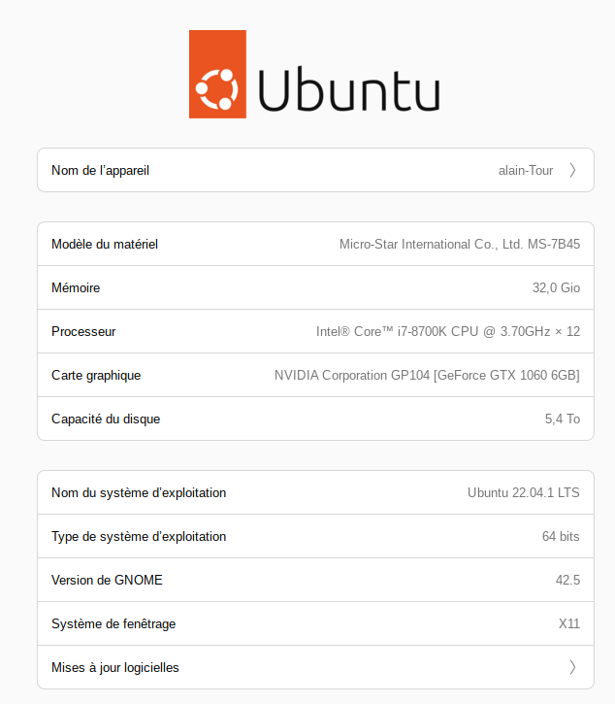Image resolution: width=615 pixels, height=704 pixels.
Task: Click Nom du système d'exploitation label
Action: click(139, 493)
